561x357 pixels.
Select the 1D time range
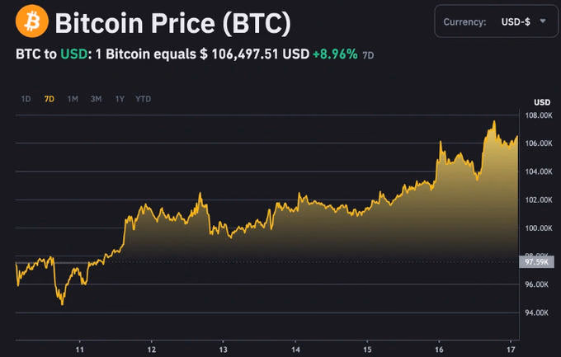26,99
